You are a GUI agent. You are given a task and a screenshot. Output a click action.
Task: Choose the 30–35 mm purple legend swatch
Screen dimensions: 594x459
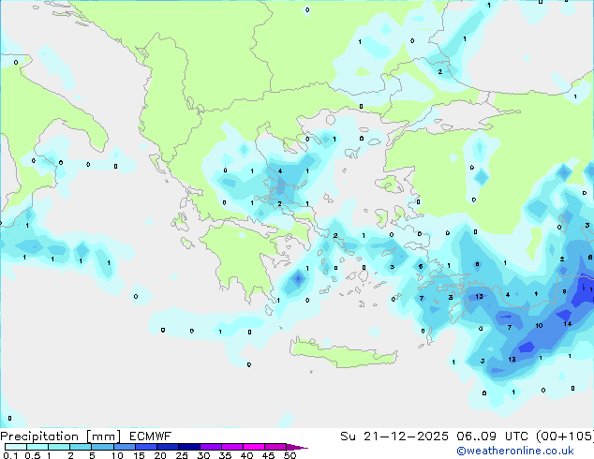tap(210, 447)
